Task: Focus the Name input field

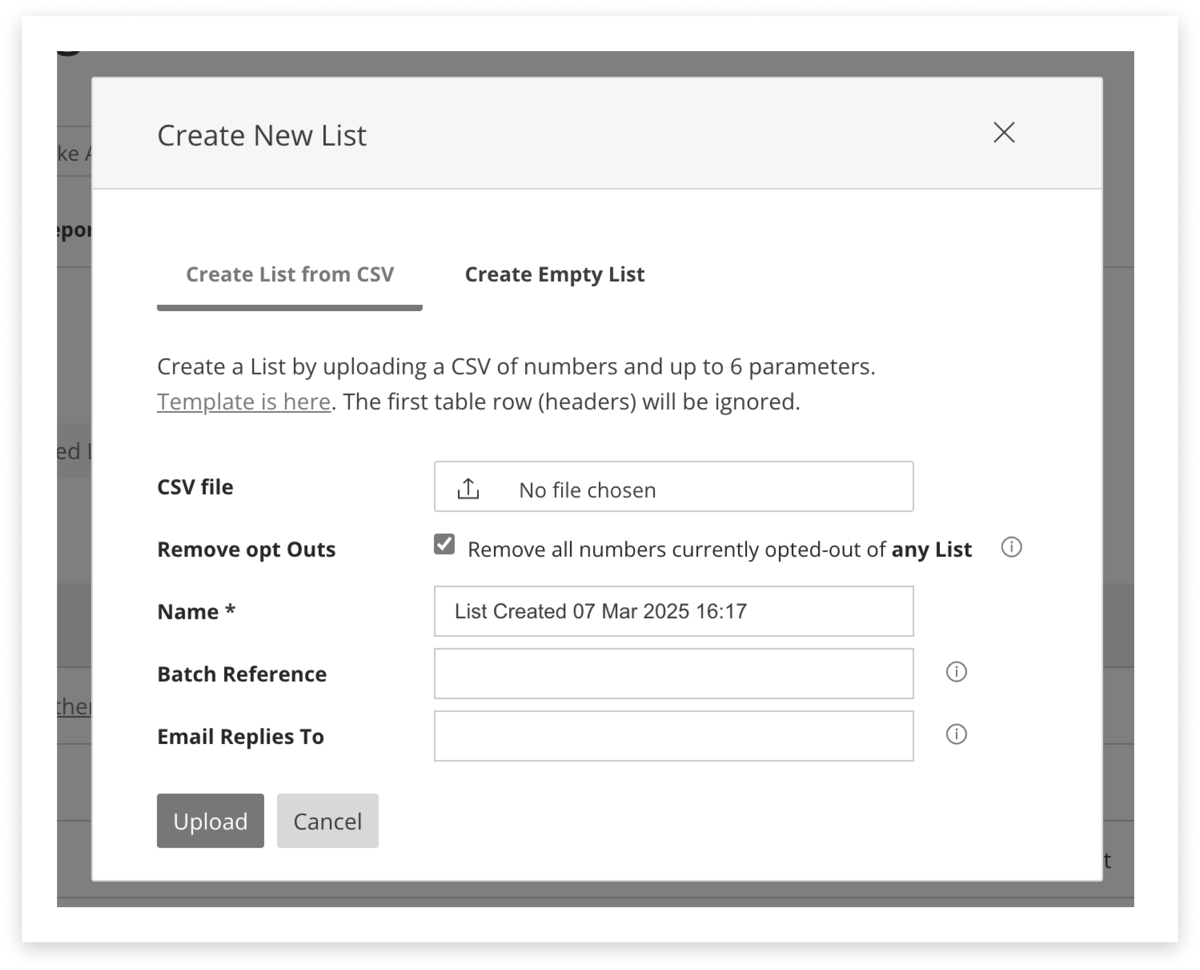Action: (x=673, y=611)
